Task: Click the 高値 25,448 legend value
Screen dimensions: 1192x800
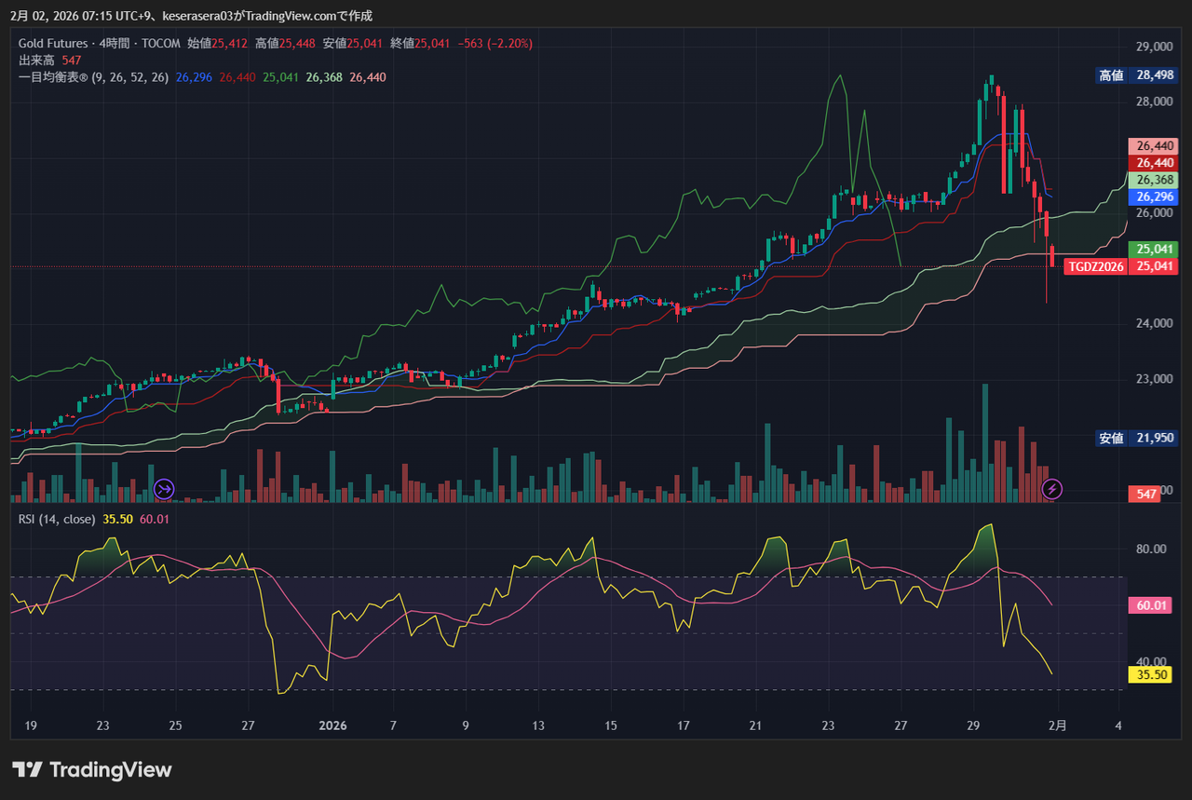Action: [285, 43]
